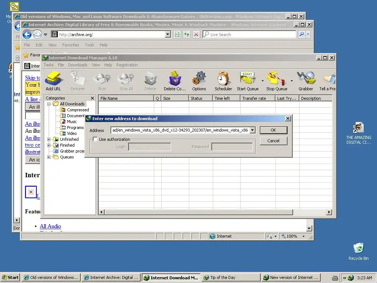
Task: Click the Delete Completed toolbar icon
Action: [x=175, y=81]
